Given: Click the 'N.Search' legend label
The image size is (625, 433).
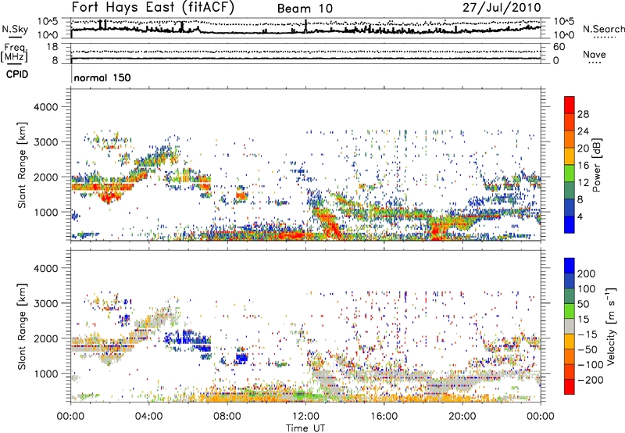Looking at the screenshot, I should [x=603, y=29].
